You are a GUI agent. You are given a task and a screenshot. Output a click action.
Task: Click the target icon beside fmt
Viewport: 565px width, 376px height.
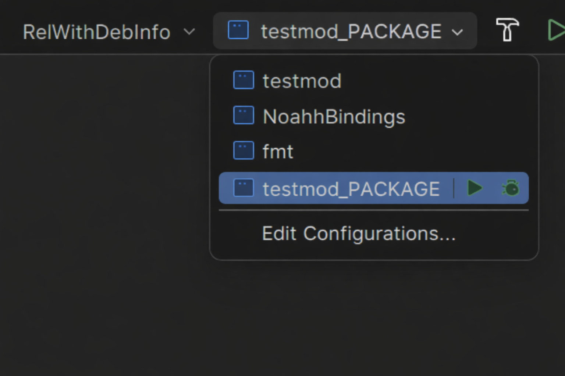(x=244, y=150)
